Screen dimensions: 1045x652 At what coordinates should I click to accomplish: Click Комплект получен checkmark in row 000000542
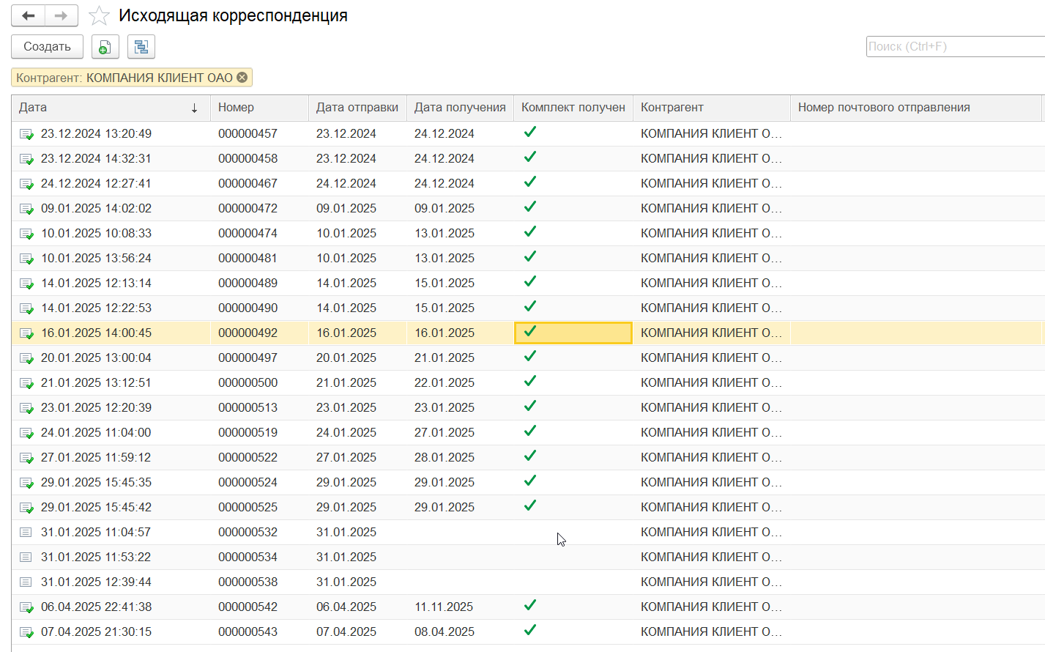coord(530,605)
